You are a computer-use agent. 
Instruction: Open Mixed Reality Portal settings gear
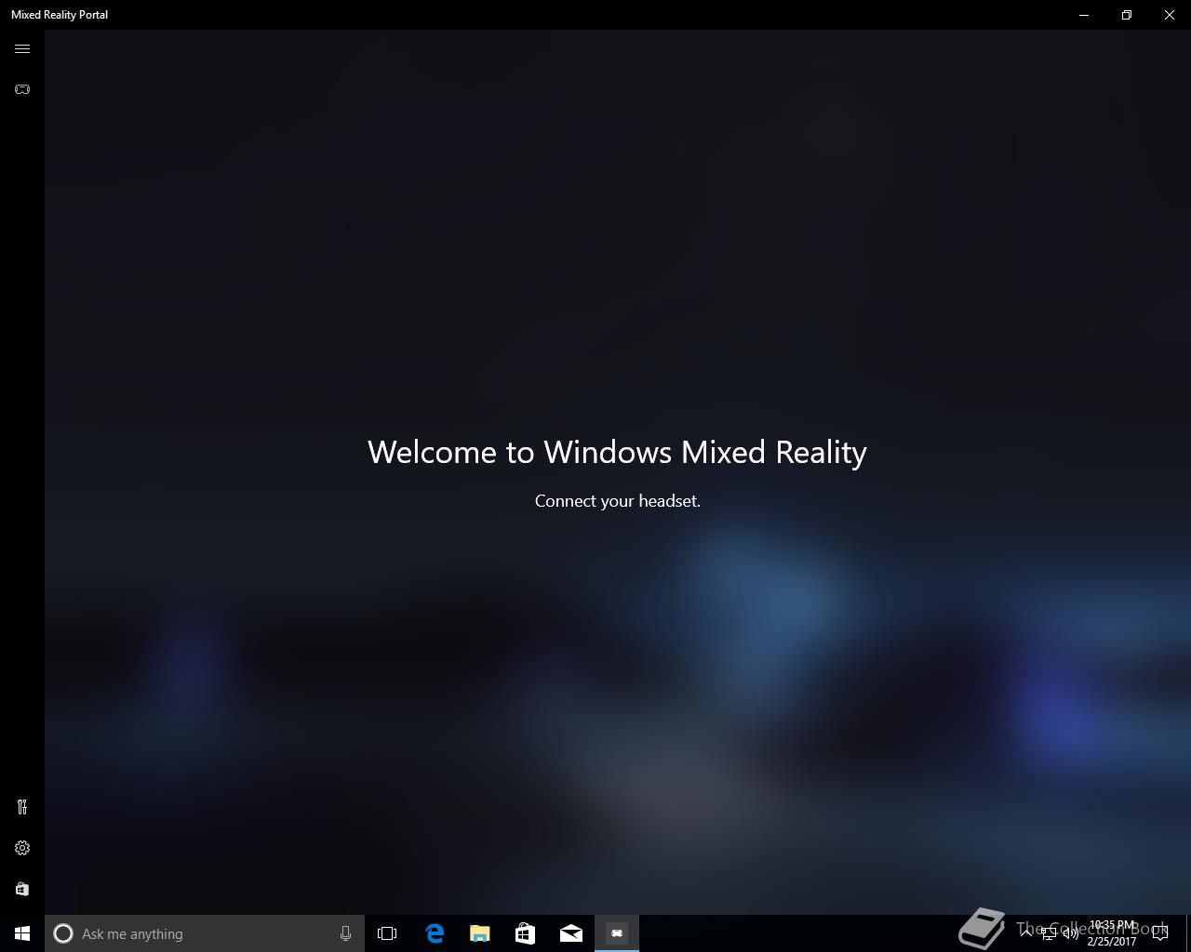tap(22, 848)
